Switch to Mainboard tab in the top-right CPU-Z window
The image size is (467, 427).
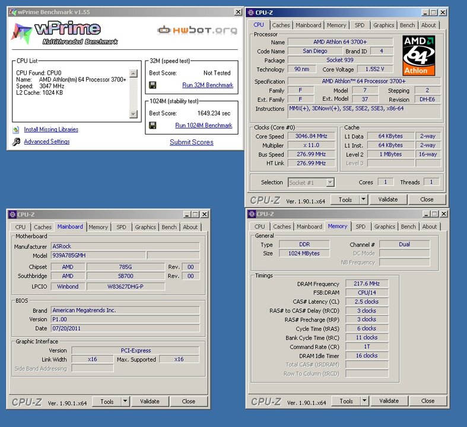(x=308, y=26)
